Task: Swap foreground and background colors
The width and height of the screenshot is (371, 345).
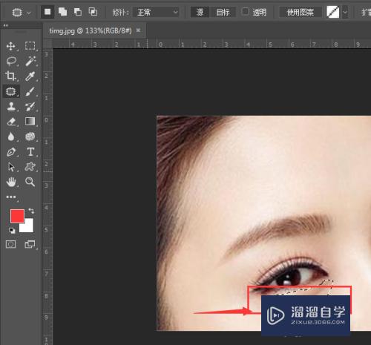Action: pyautogui.click(x=31, y=211)
